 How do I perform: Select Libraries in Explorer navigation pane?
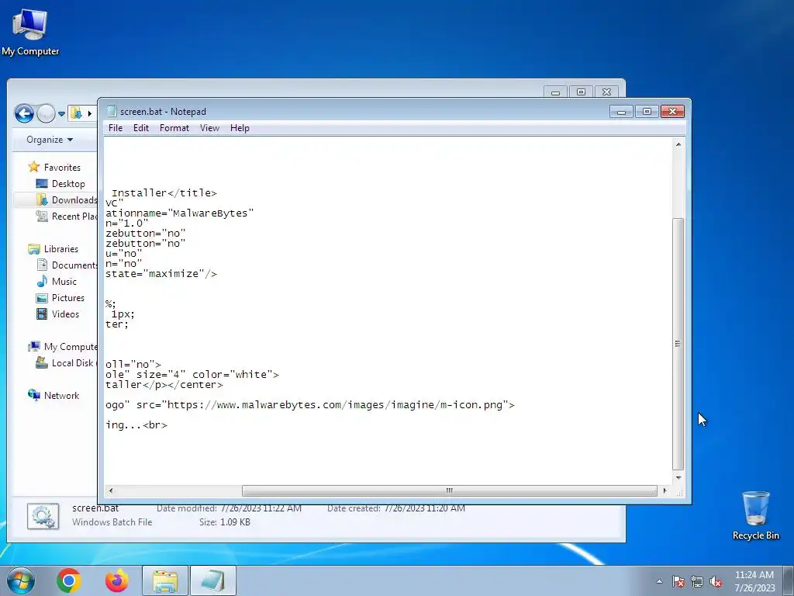click(60, 249)
